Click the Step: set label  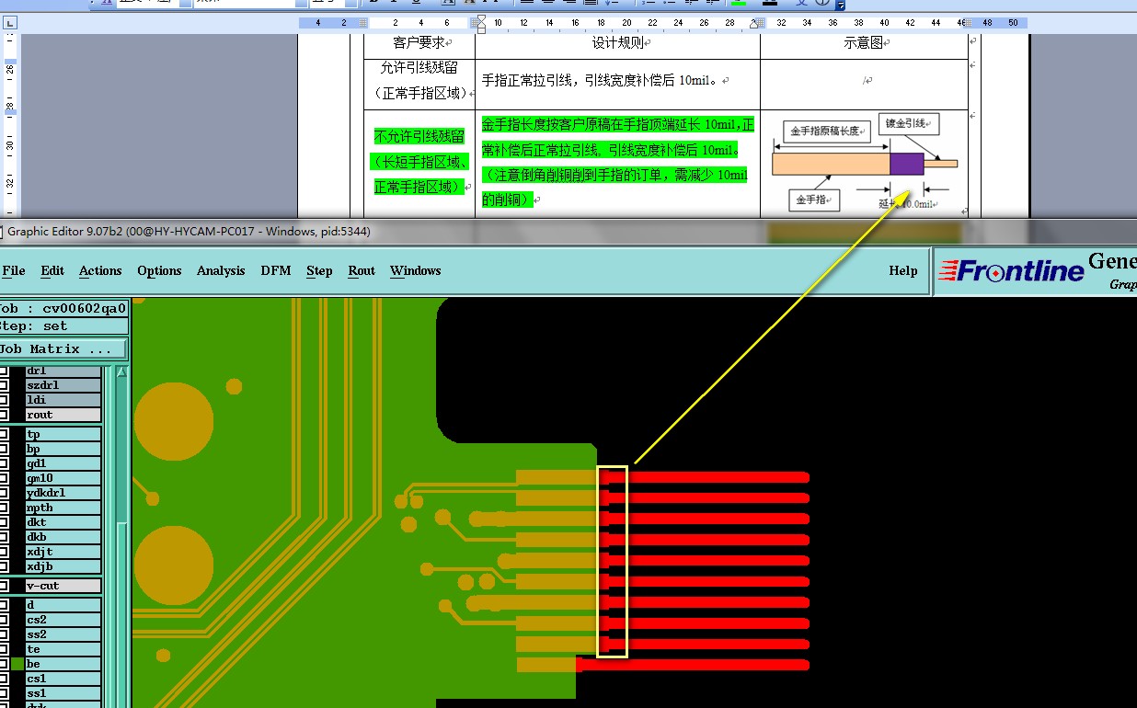click(x=63, y=326)
